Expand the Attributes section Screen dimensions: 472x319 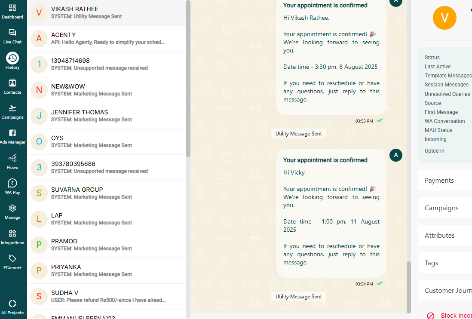(x=445, y=235)
